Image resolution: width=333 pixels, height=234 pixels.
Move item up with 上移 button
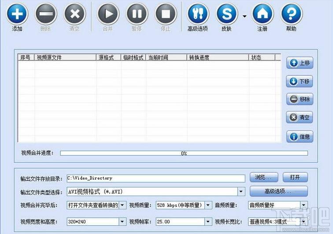click(300, 63)
